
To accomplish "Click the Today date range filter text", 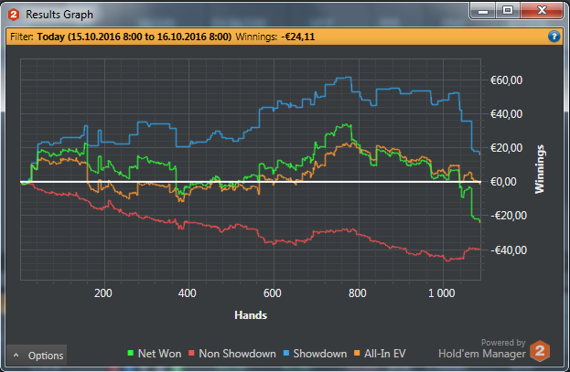I will coord(134,37).
